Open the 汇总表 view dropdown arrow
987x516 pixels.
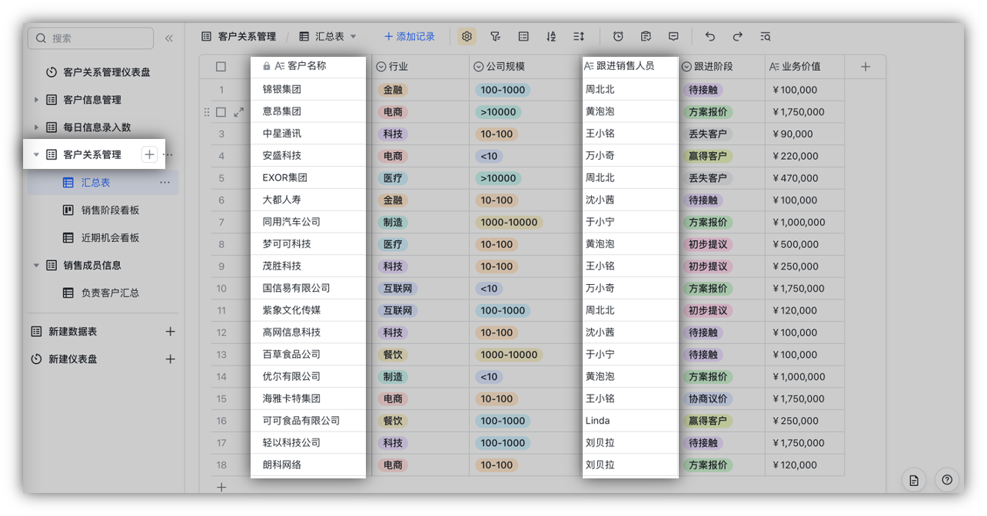pyautogui.click(x=352, y=36)
